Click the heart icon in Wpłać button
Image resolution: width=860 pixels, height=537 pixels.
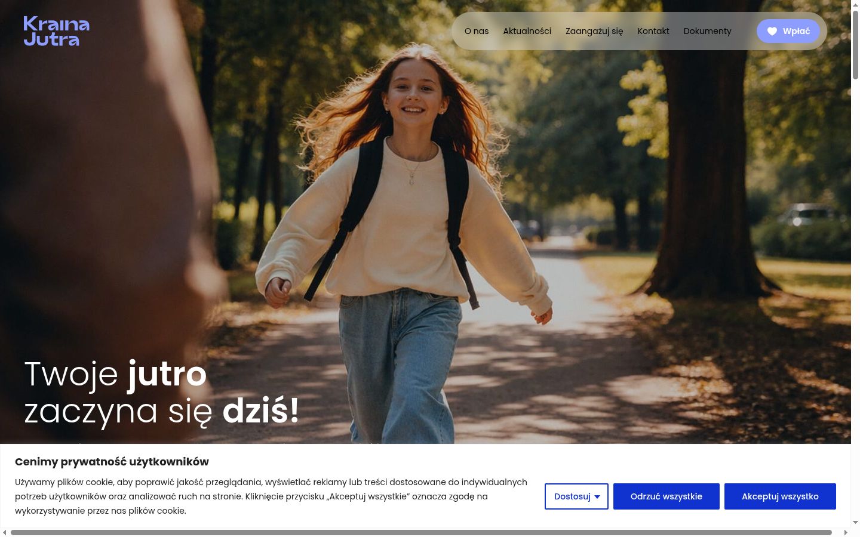(x=772, y=31)
